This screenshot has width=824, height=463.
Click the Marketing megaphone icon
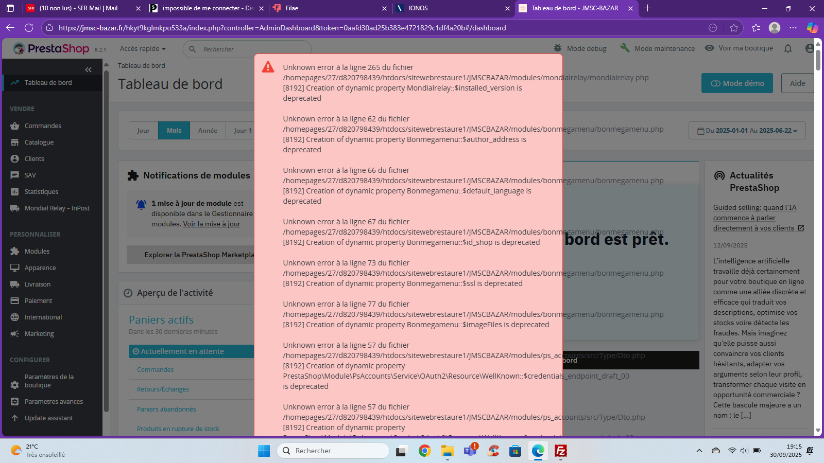(14, 333)
